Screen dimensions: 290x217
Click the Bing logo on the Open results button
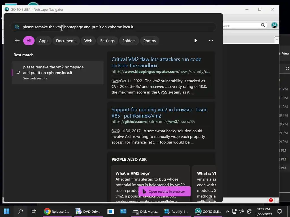point(144,191)
